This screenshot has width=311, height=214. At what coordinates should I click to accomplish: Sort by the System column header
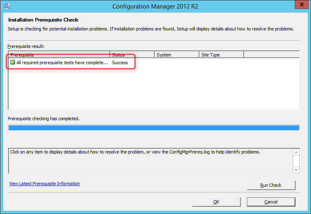[x=177, y=55]
